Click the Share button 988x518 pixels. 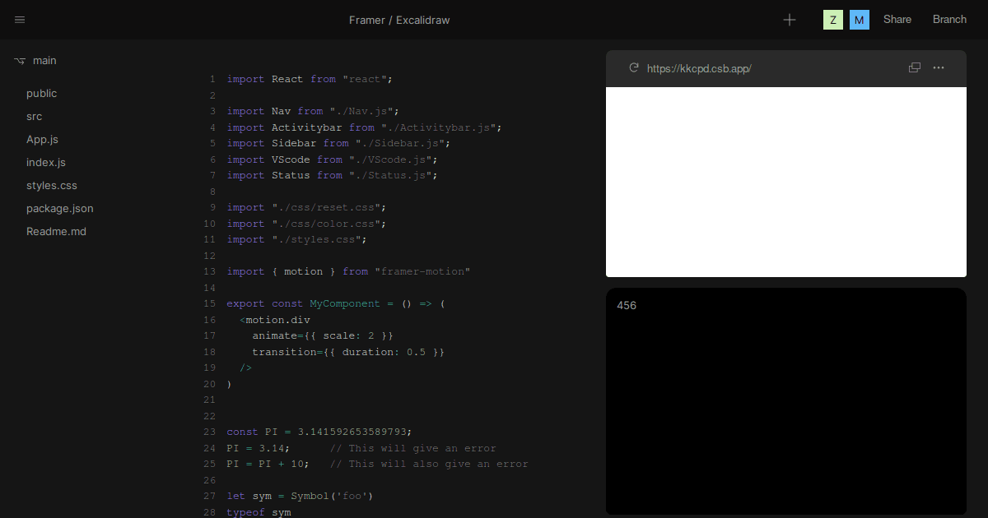click(897, 19)
